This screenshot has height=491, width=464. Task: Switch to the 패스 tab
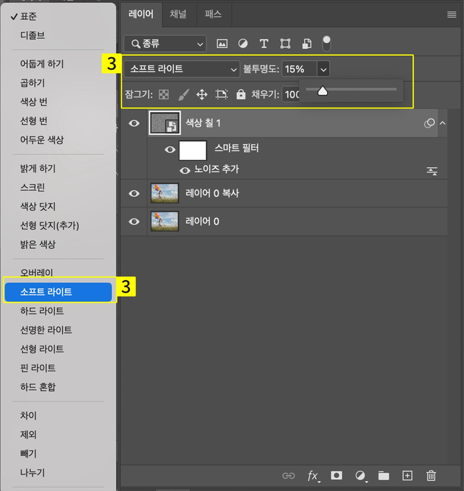pyautogui.click(x=213, y=14)
